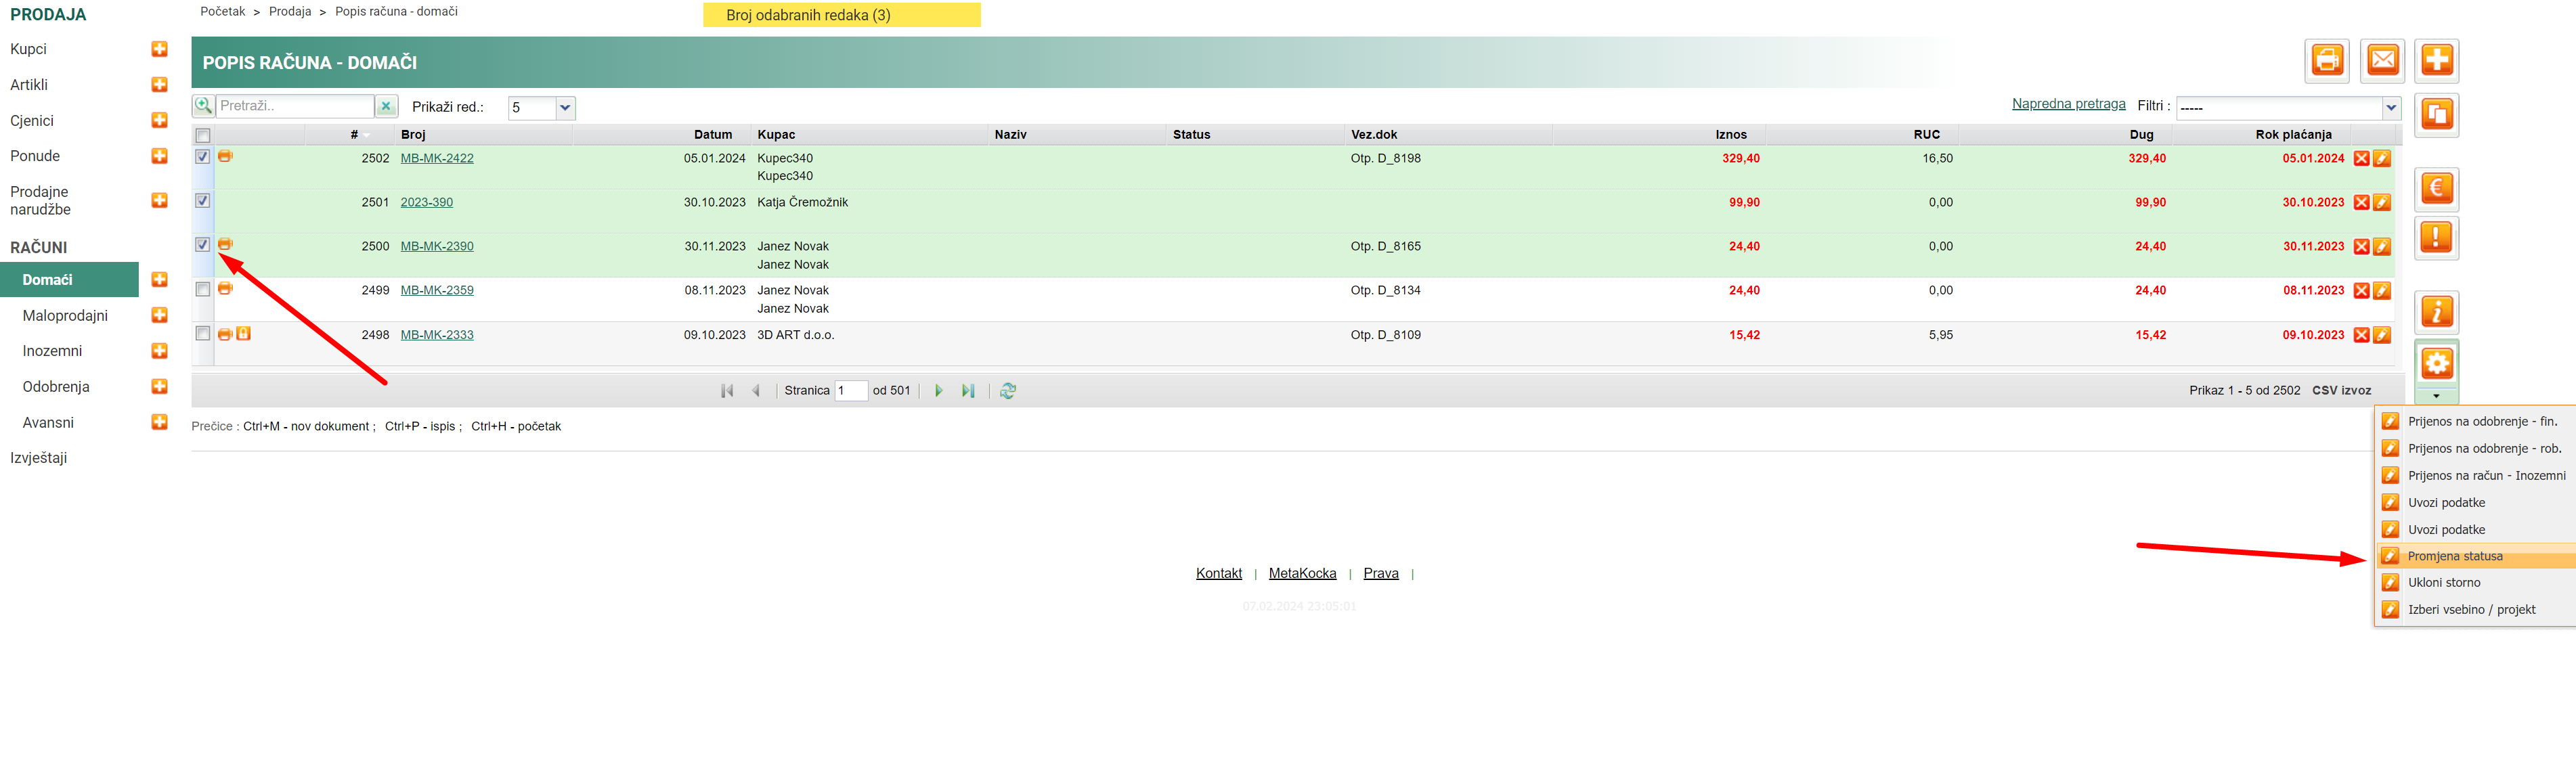The image size is (2576, 781).
Task: Choose Promjena statusa from the menu
Action: tap(2454, 556)
